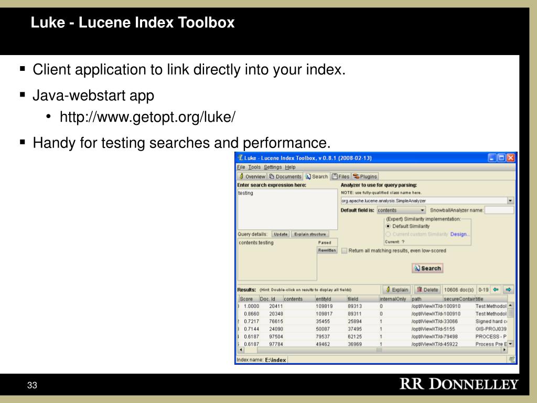
Task: Maximize the Luke window
Action: pyautogui.click(x=501, y=157)
